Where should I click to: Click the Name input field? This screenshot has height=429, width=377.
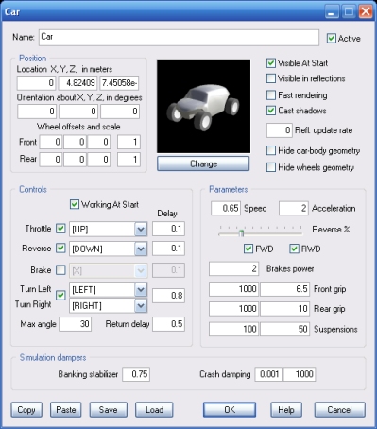(179, 38)
